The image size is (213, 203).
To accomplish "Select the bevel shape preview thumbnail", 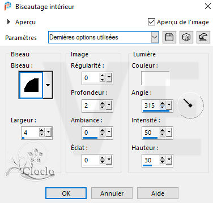I will (31, 85).
